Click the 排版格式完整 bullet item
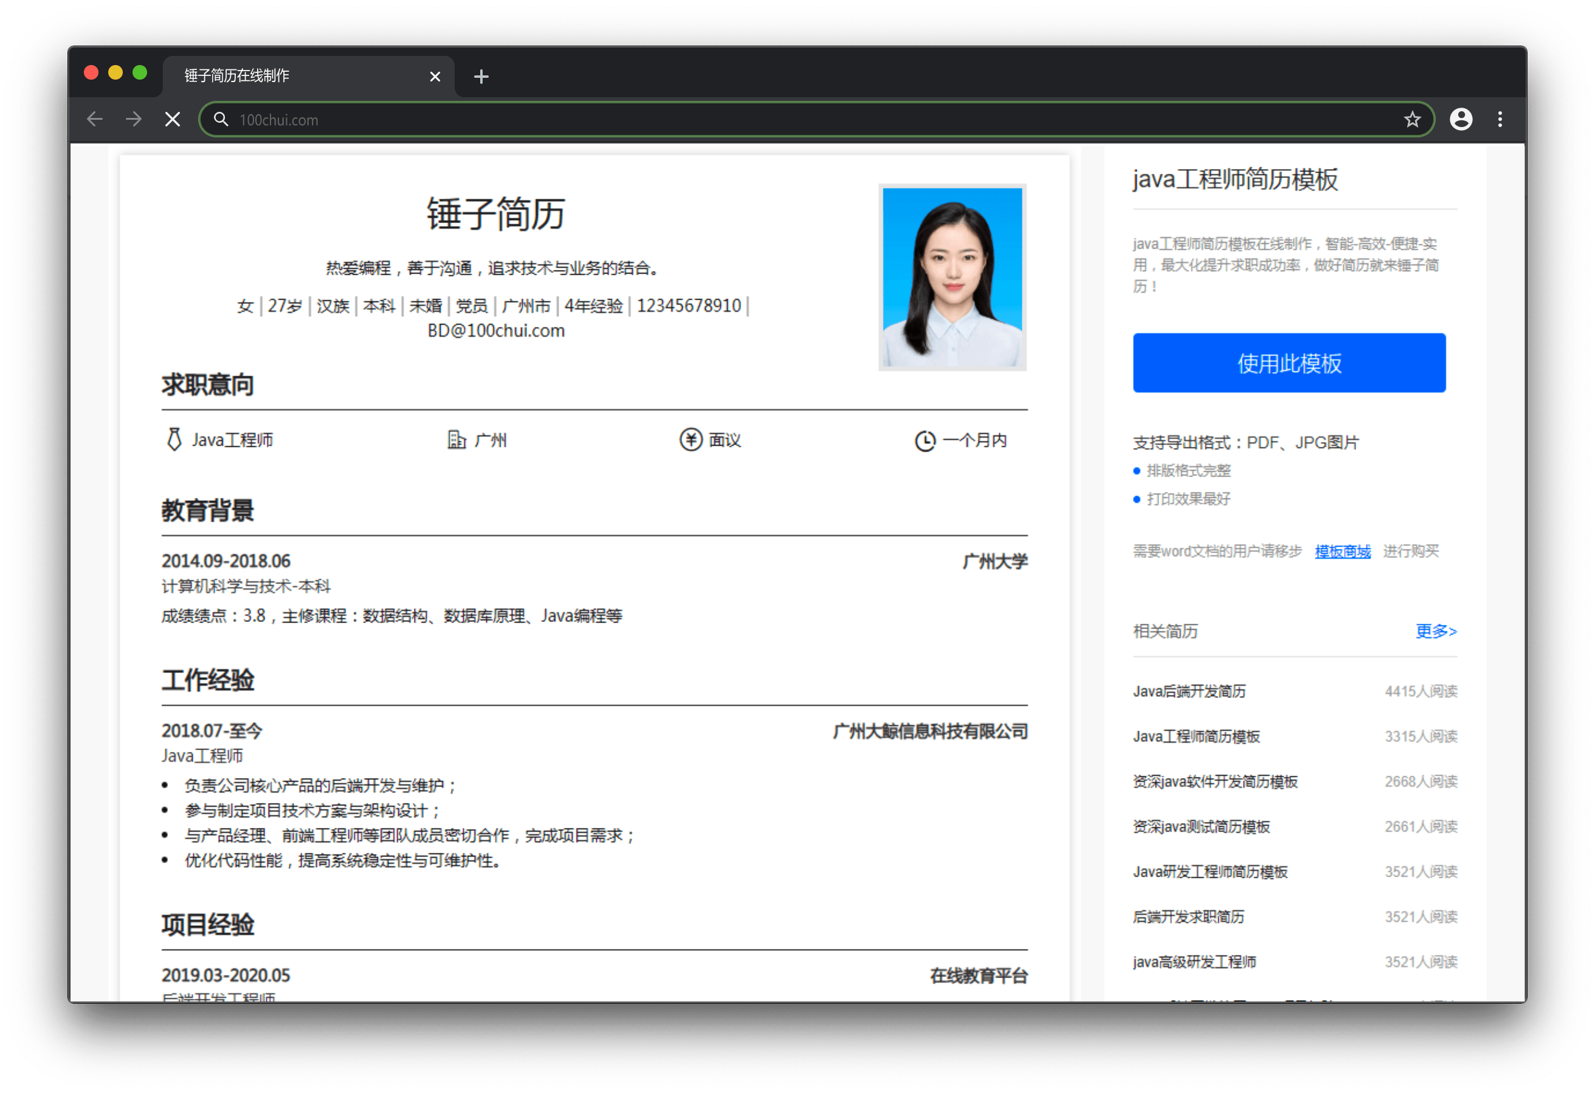The height and width of the screenshot is (1093, 1595). 1188,471
